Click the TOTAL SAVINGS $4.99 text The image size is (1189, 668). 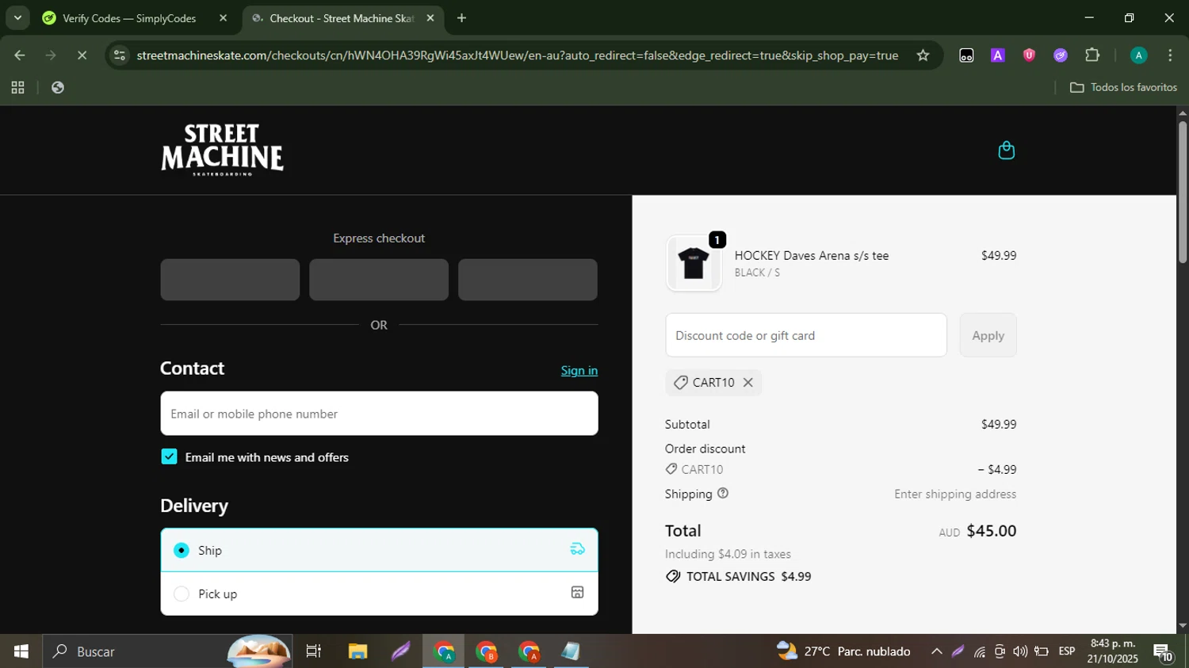click(748, 576)
